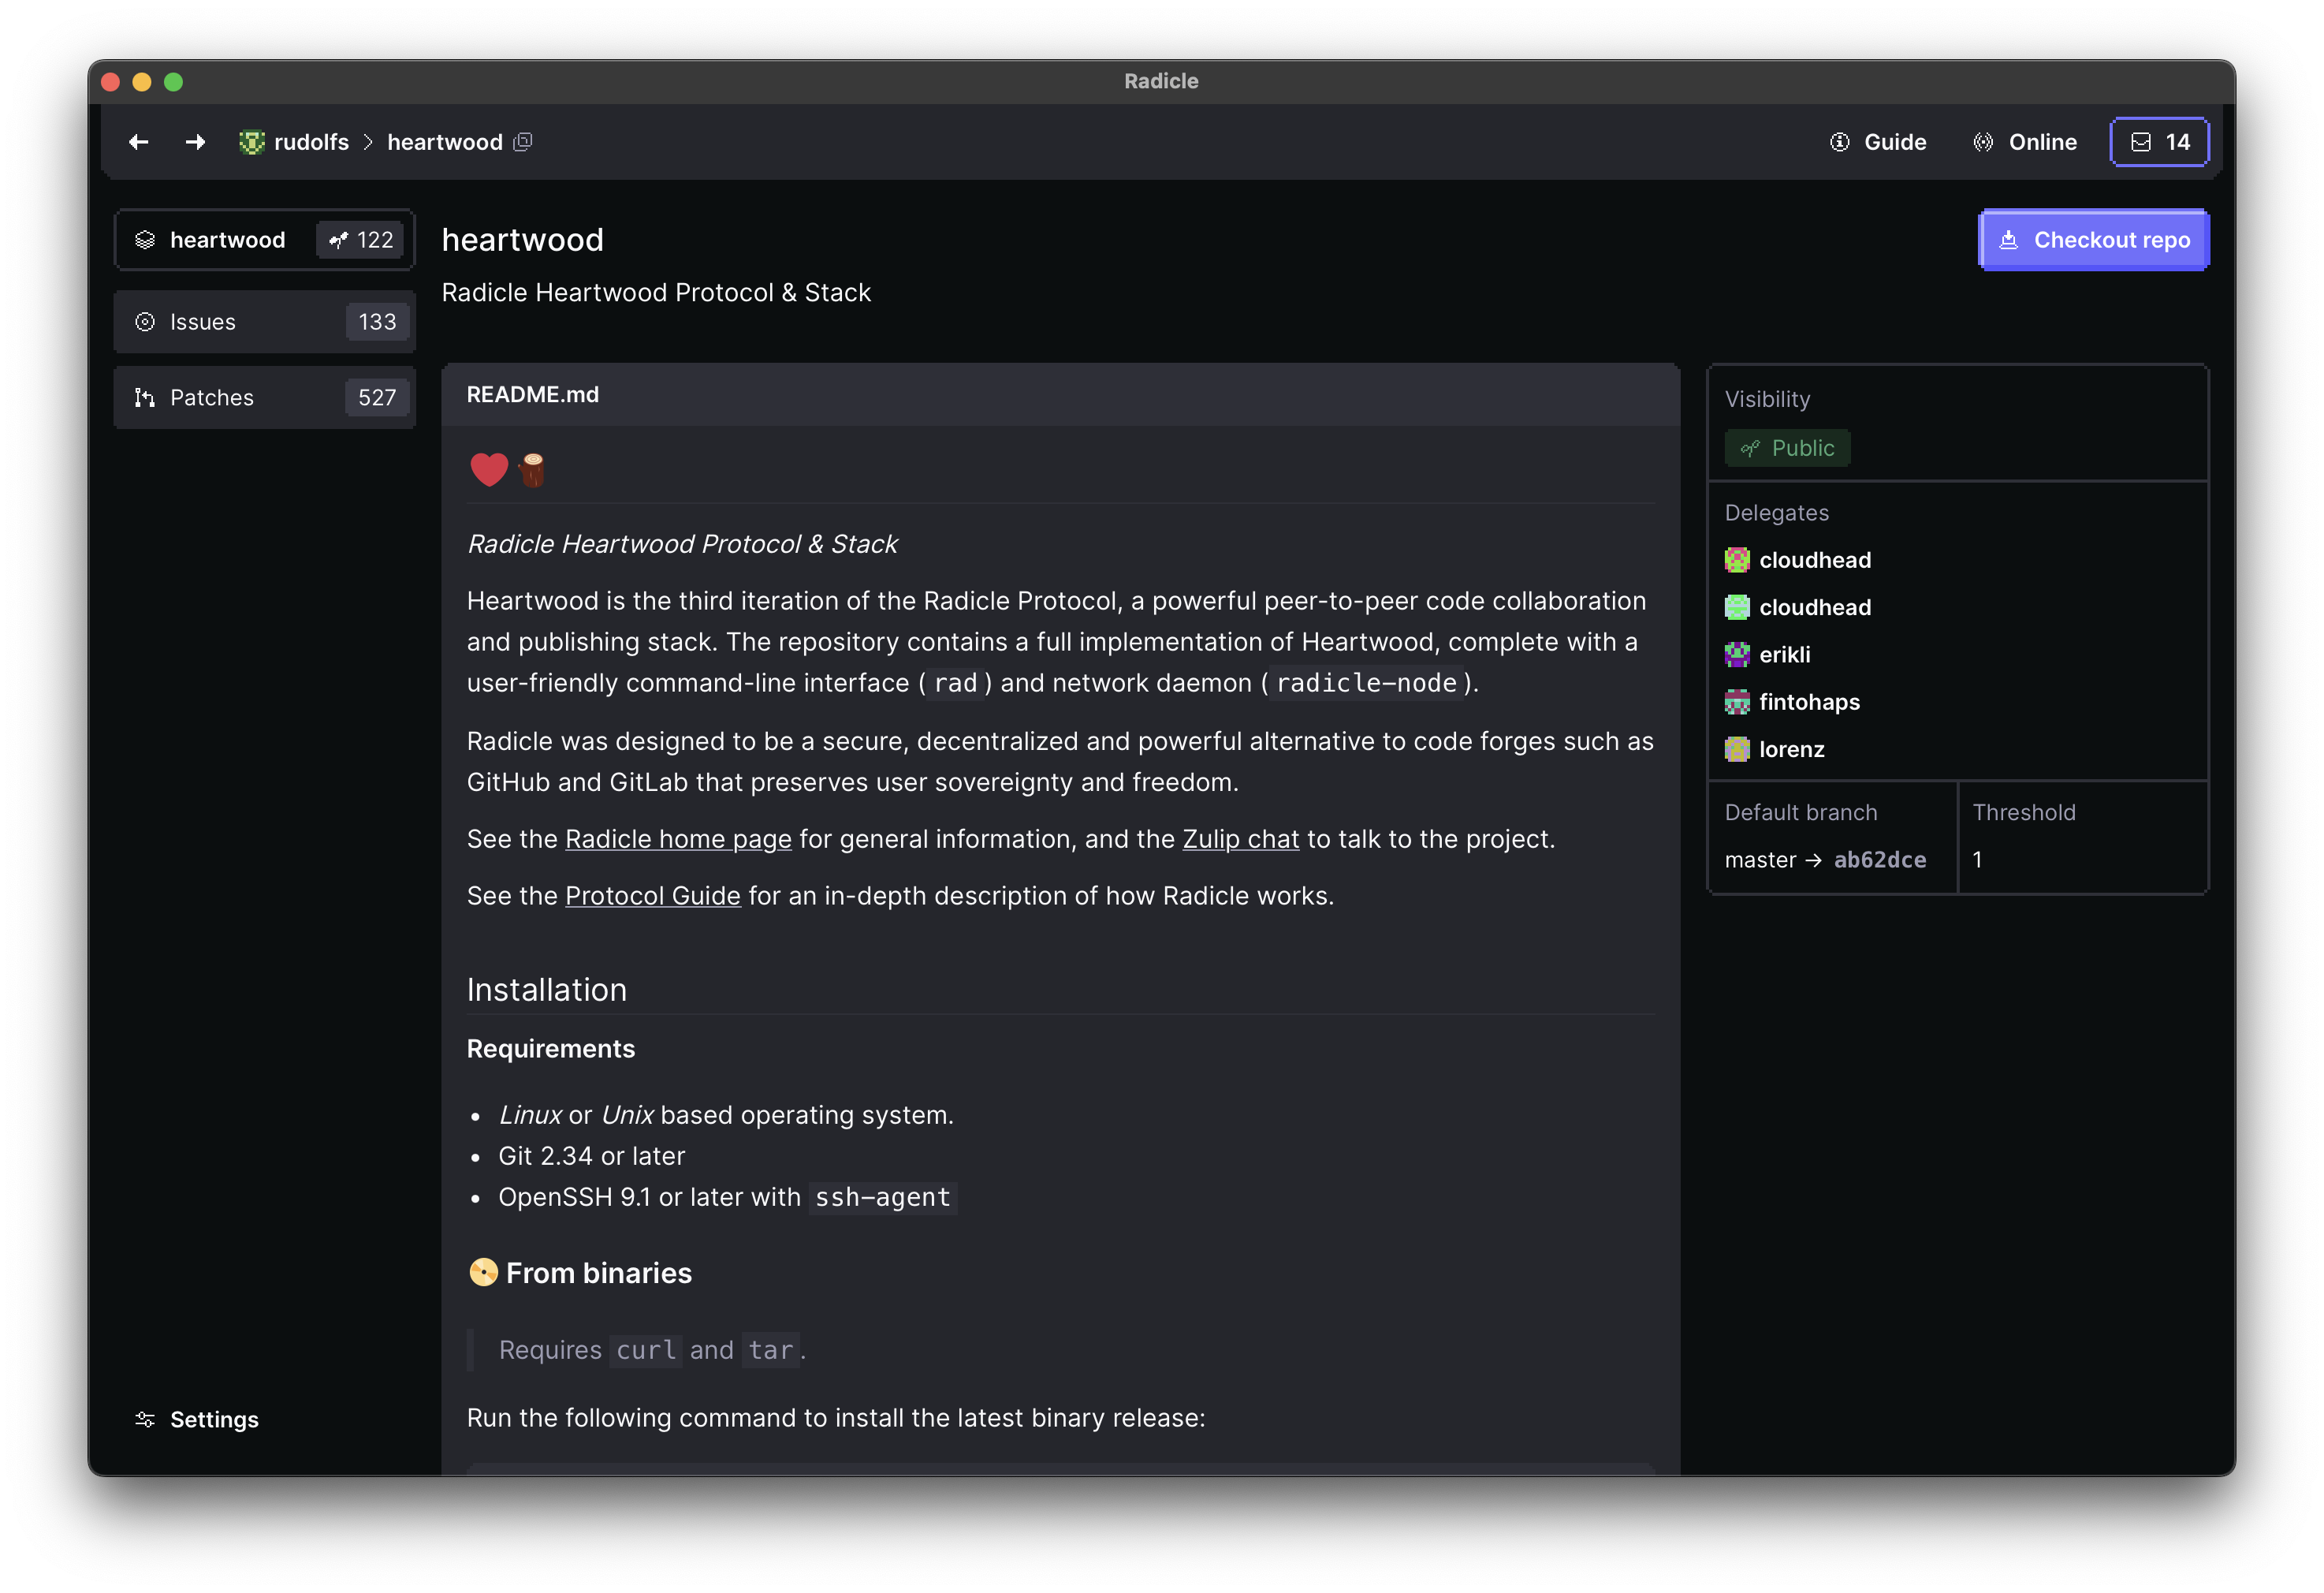This screenshot has width=2324, height=1593.
Task: Open the Patches tab
Action: point(265,398)
